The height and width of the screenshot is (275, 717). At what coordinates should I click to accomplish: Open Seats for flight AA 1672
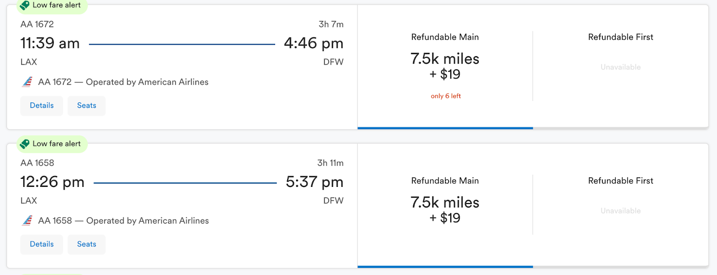coord(86,106)
